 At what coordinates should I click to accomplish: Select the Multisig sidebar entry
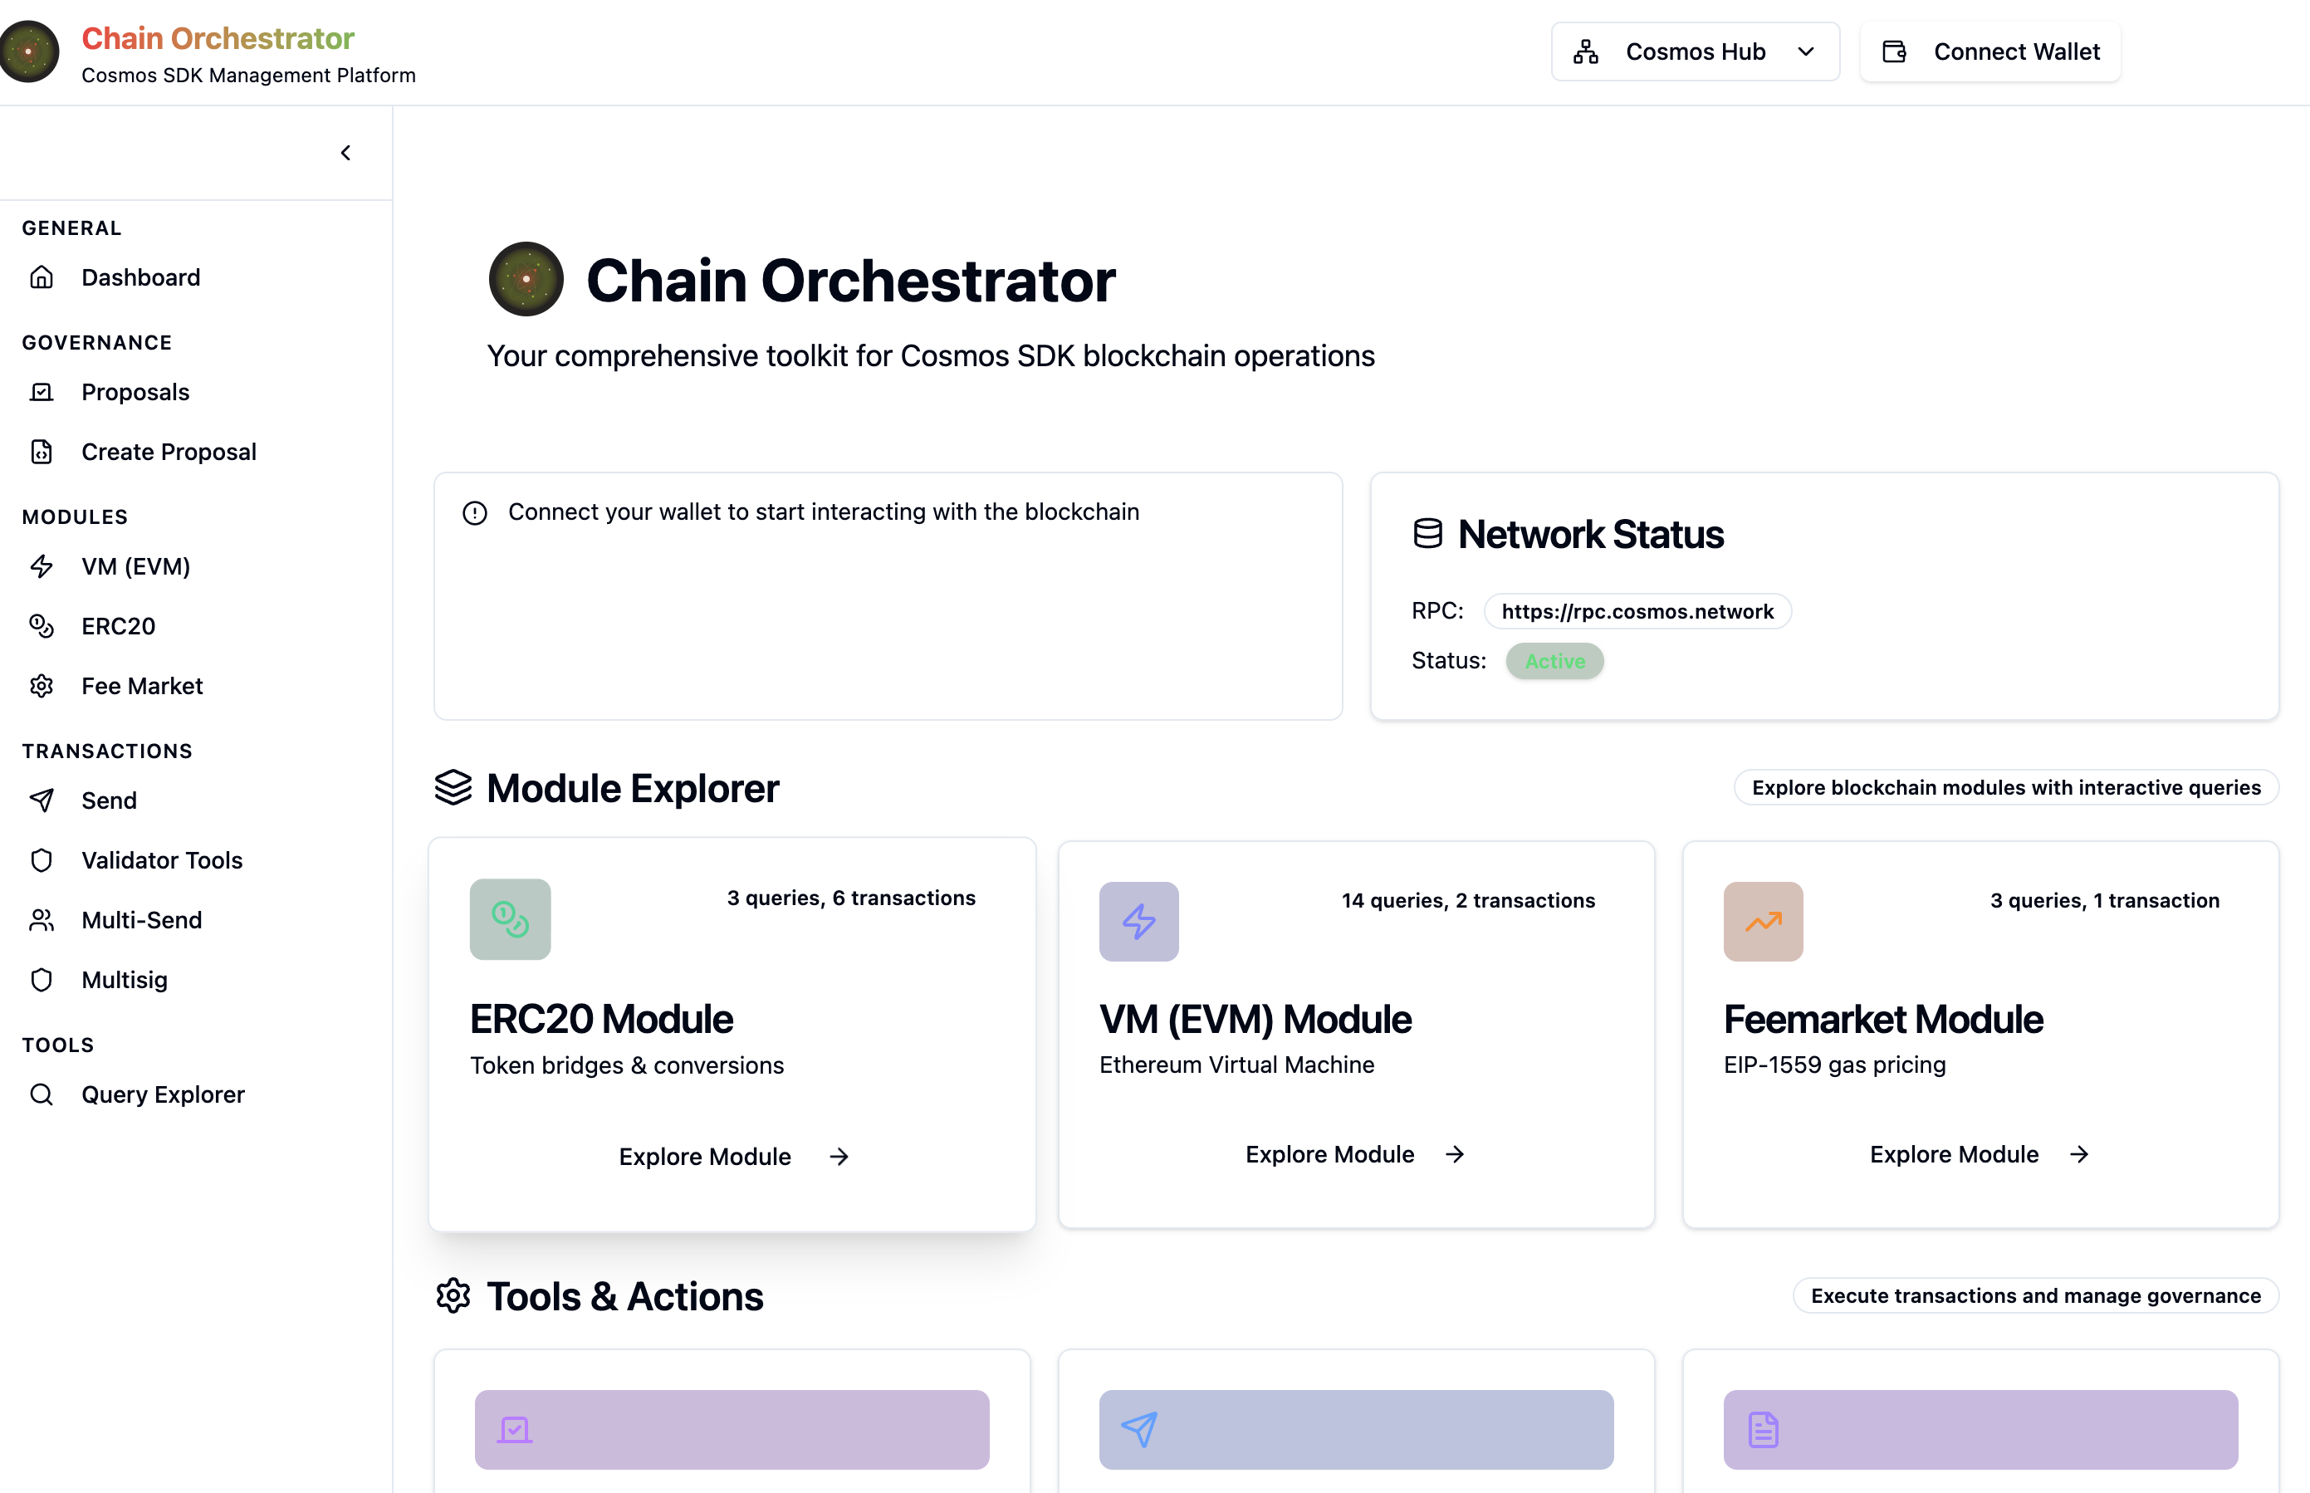pyautogui.click(x=124, y=979)
